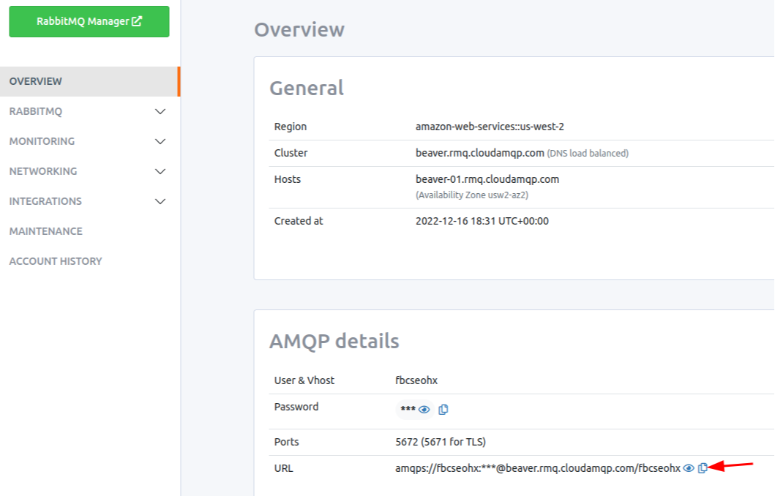The width and height of the screenshot is (775, 496).
Task: Expand the RabbitMQ section chevron
Action: (x=161, y=112)
